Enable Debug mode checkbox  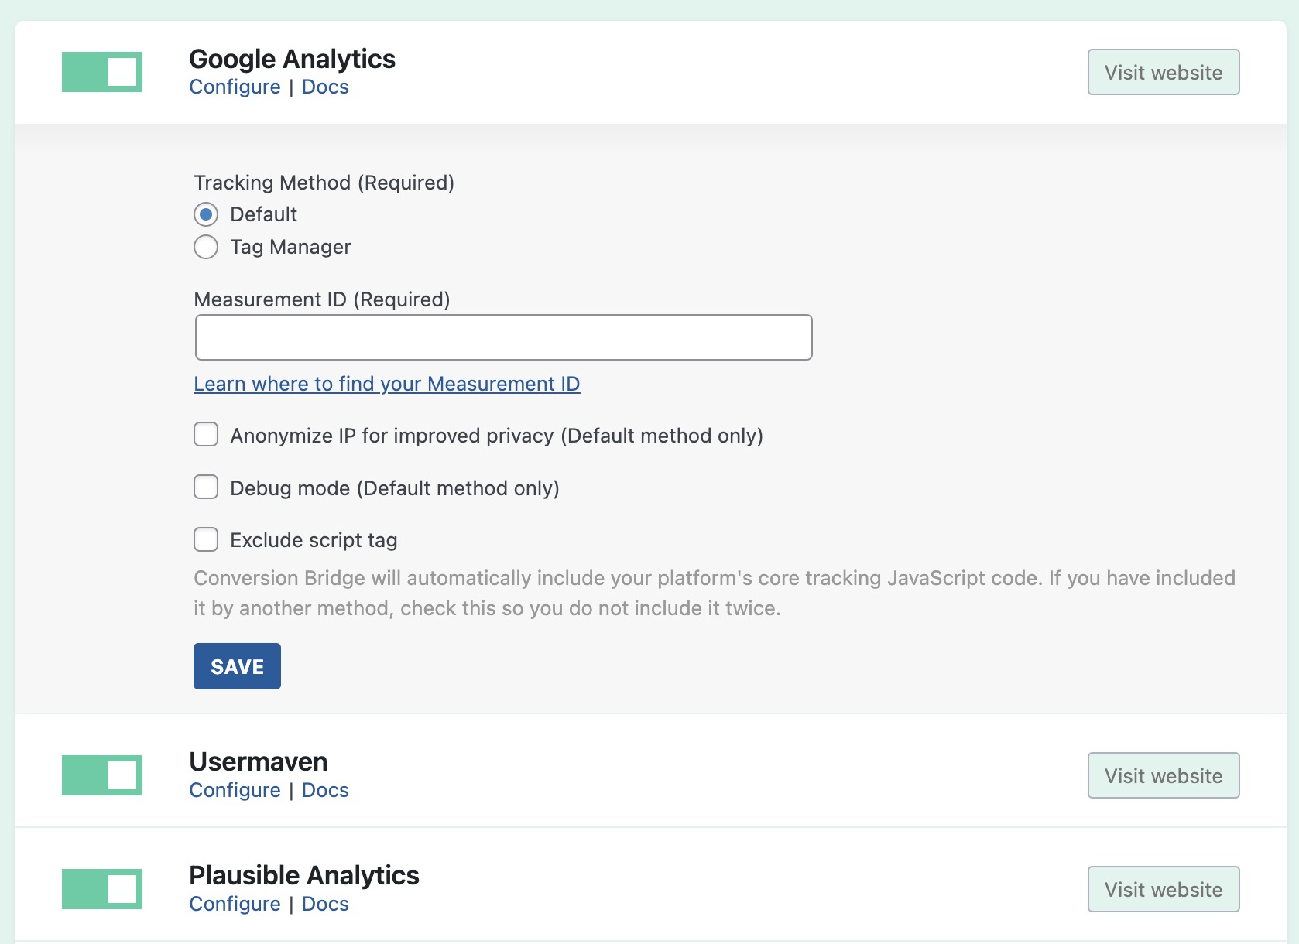(206, 487)
